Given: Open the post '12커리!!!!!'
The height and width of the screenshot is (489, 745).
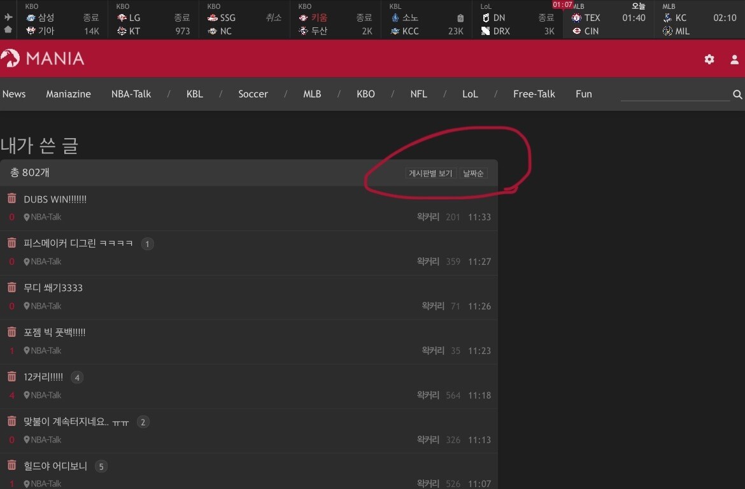Looking at the screenshot, I should [x=43, y=378].
